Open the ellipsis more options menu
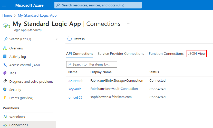This screenshot has height=128, width=213. [x=129, y=24]
